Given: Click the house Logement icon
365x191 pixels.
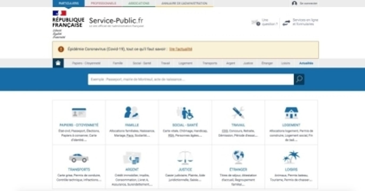Looking at the screenshot, I should [x=291, y=113].
